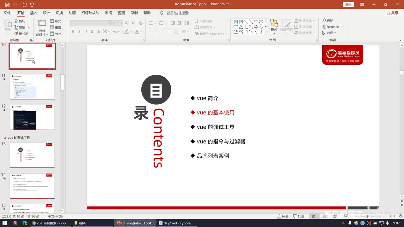Open the 排列 arrange dropdown
This screenshot has height=227, width=404.
tap(274, 27)
